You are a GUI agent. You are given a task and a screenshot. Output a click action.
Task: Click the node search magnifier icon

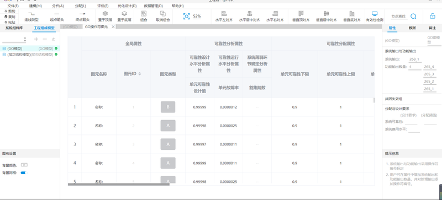tap(413, 17)
